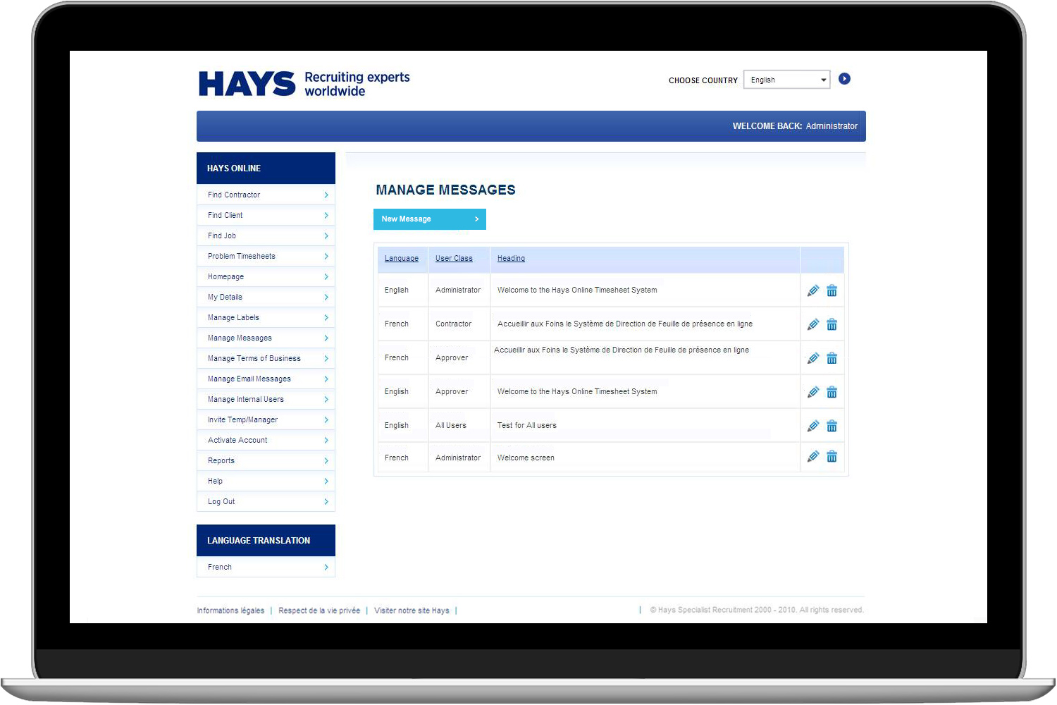Edit the English Administrator welcome message
Image resolution: width=1057 pixels, height=705 pixels.
click(813, 290)
